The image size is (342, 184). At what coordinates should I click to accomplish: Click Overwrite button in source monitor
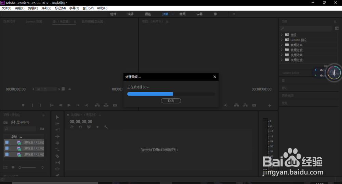tap(106, 105)
